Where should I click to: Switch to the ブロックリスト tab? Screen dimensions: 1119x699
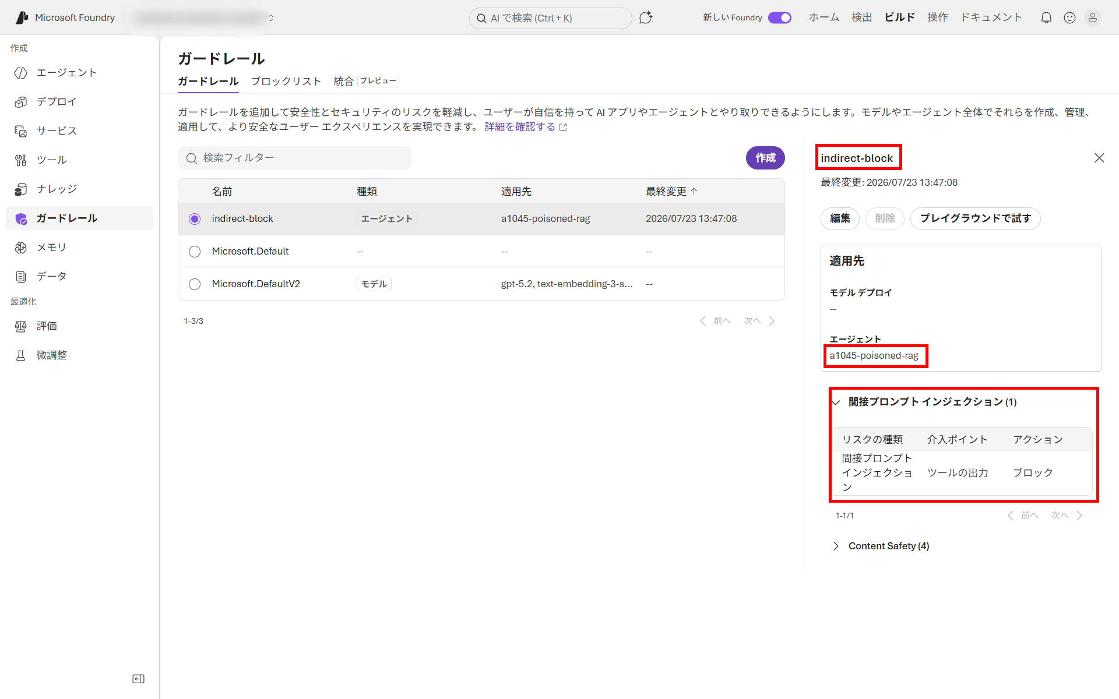286,81
